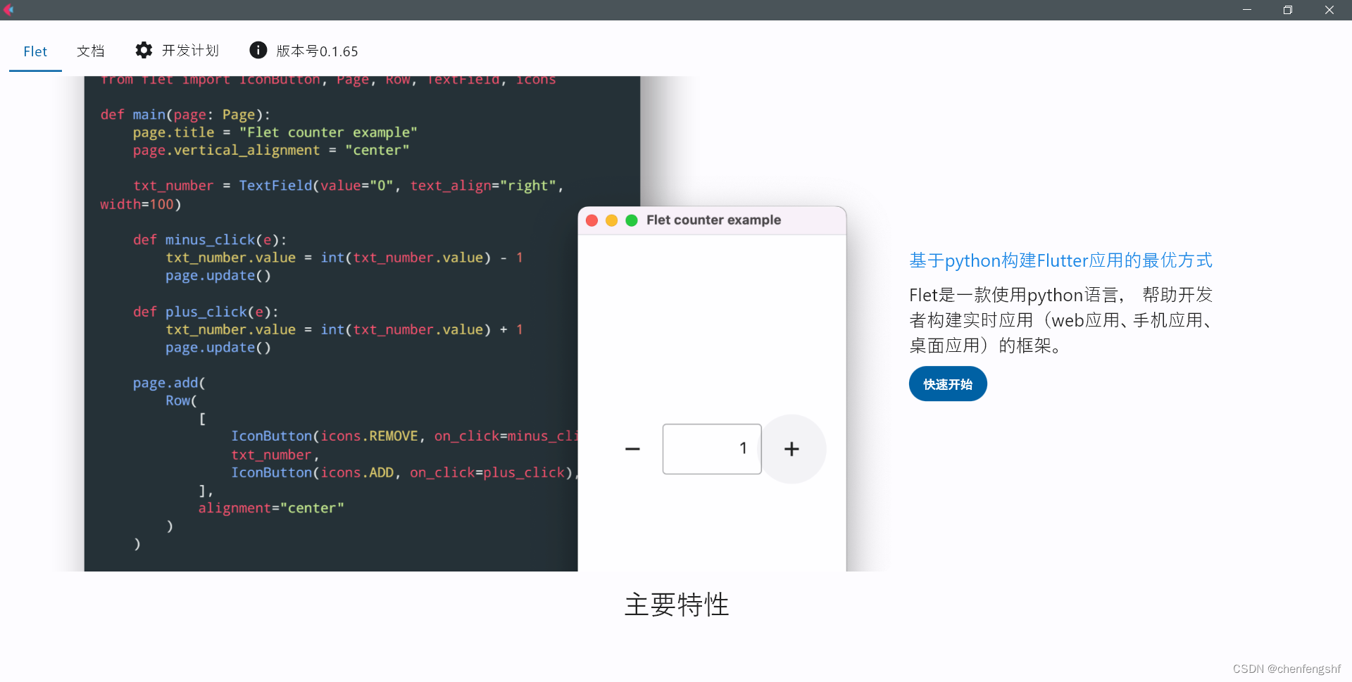Screen dimensions: 1352x682
Task: Switch to the 文档 tab
Action: [x=91, y=51]
